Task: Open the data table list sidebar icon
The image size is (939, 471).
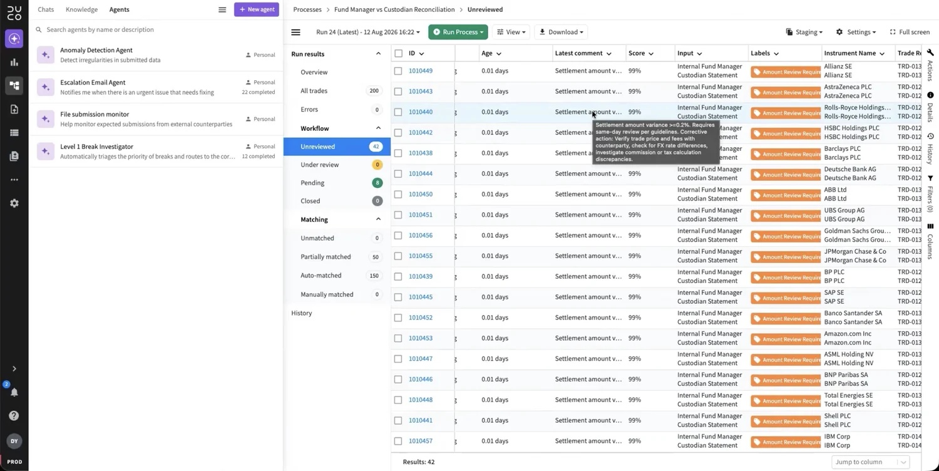Action: pos(14,133)
